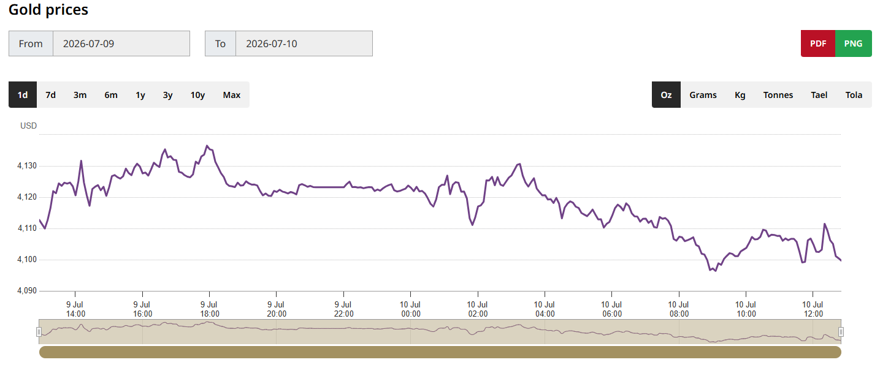Export chart as PDF
Viewport: 880px width, 365px height.
pyautogui.click(x=818, y=43)
